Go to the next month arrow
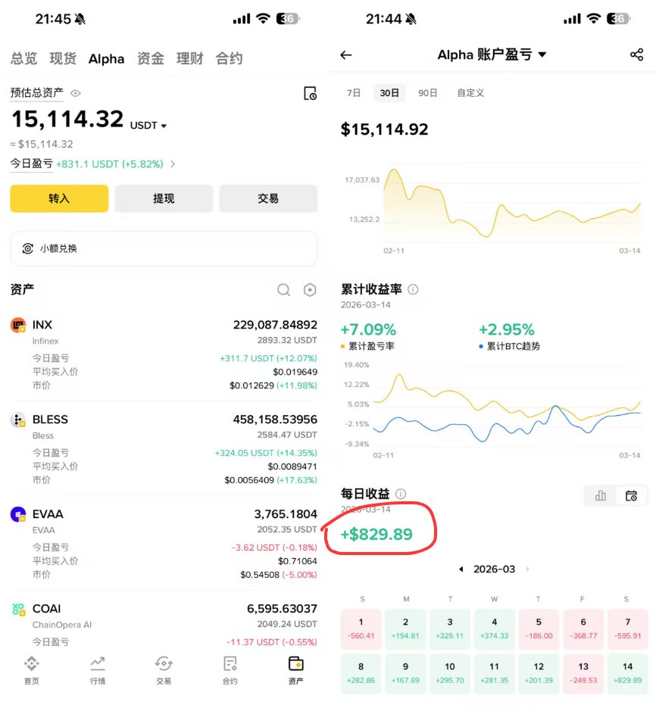656x708 pixels. pyautogui.click(x=527, y=569)
